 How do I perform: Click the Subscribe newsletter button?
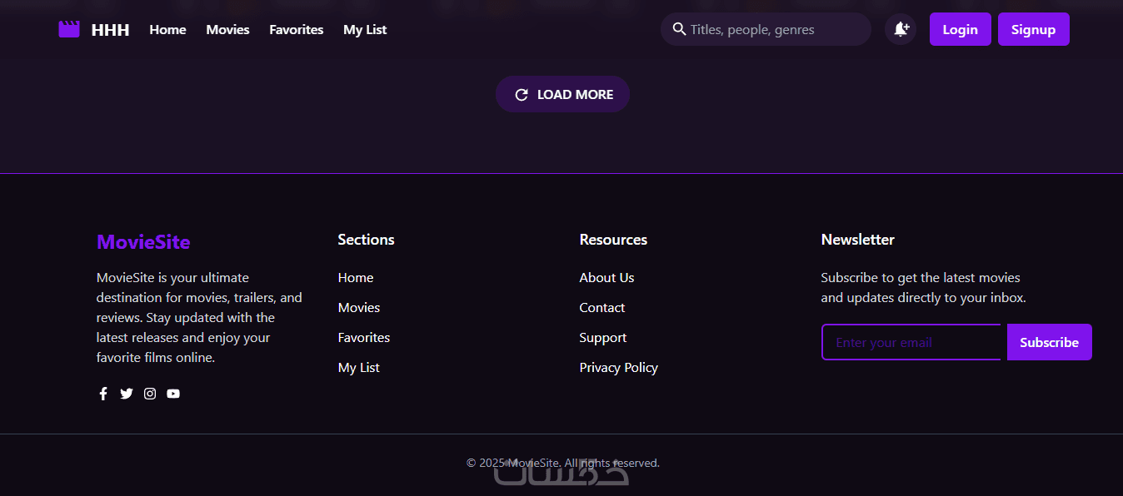tap(1049, 342)
